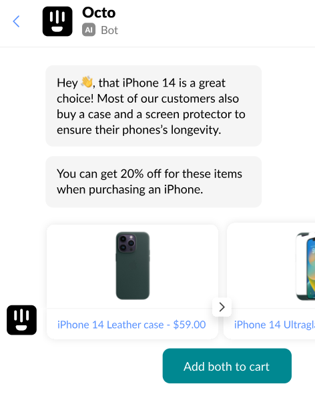Click the Add both to cart button

(227, 366)
